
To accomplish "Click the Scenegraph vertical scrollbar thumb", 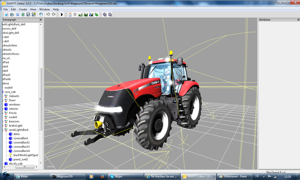I will click(40, 99).
